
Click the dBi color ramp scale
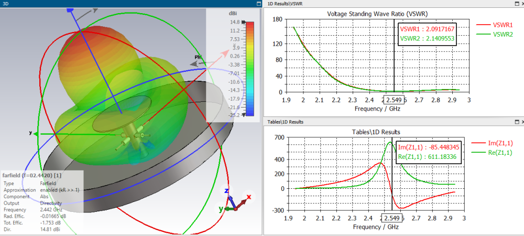(250, 68)
